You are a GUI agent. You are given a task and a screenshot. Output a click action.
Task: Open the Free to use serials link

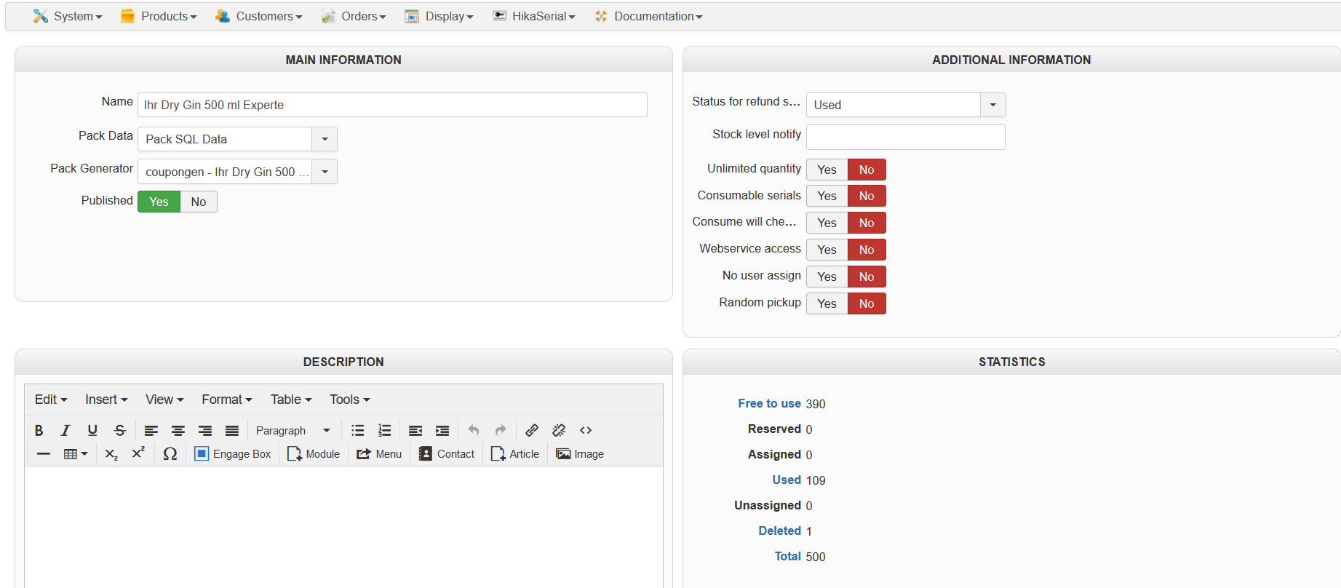(769, 403)
